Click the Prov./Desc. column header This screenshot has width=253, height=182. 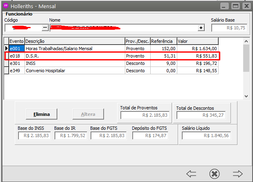pos(137,41)
